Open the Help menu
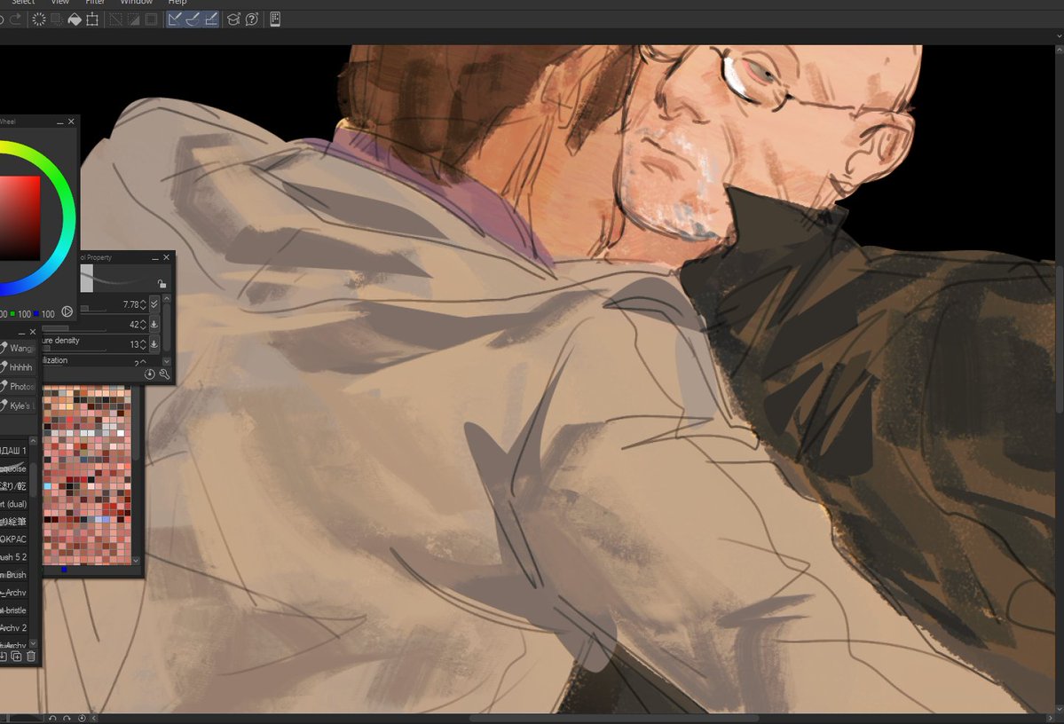Screen dimensions: 1064x724 click(177, 3)
